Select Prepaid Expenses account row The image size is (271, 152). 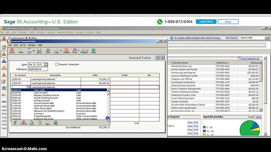coord(59,116)
